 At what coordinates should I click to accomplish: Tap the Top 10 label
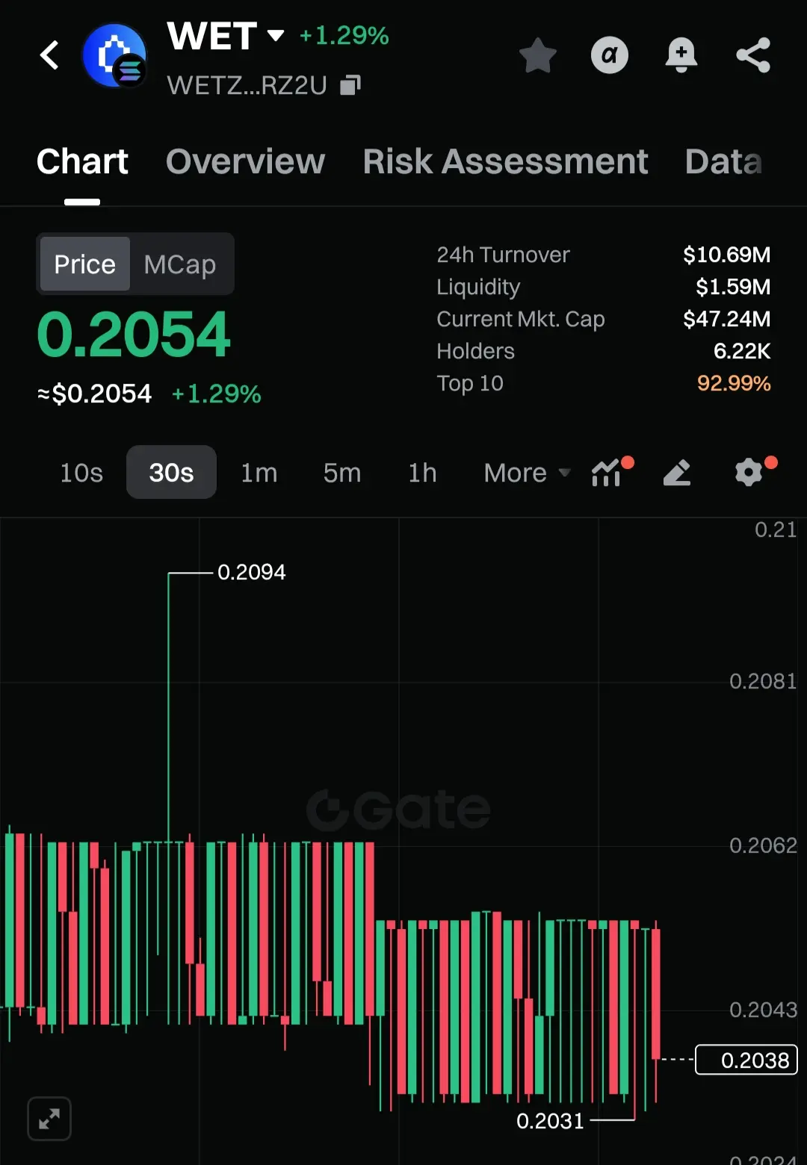click(470, 383)
